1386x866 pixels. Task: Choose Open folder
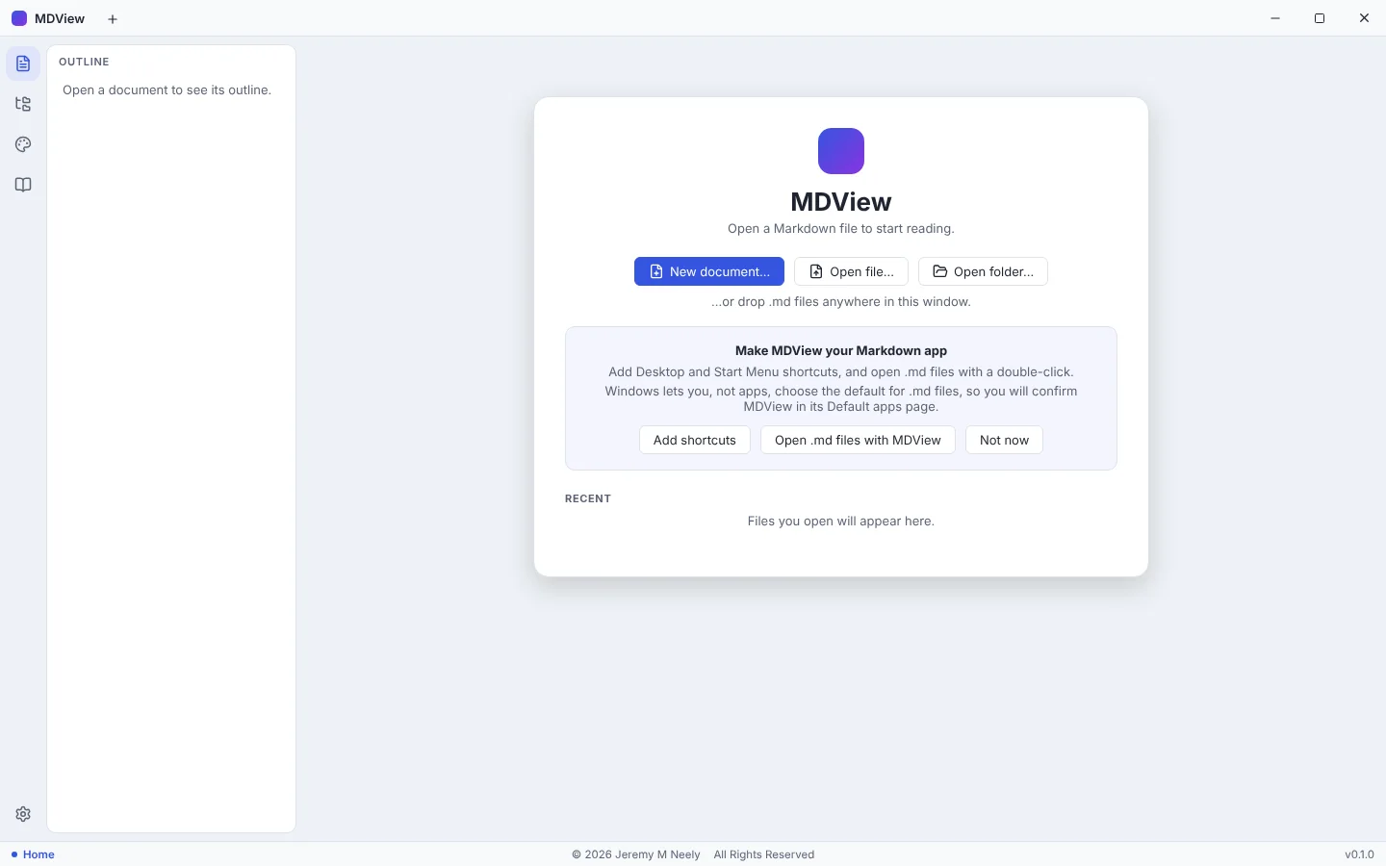point(983,271)
